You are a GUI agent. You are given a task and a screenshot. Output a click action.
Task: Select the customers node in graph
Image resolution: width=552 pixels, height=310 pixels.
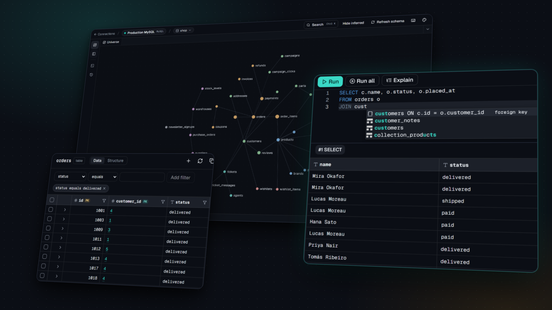click(x=244, y=141)
